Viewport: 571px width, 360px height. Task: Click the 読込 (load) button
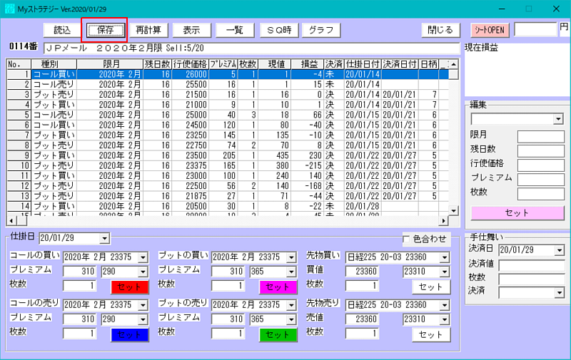62,30
